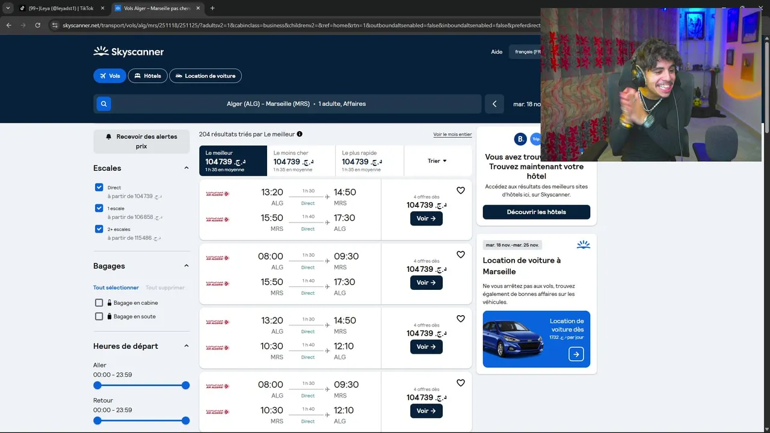This screenshot has height=433, width=770.
Task: Uncheck the 2+ escales checkbox
Action: (99, 229)
